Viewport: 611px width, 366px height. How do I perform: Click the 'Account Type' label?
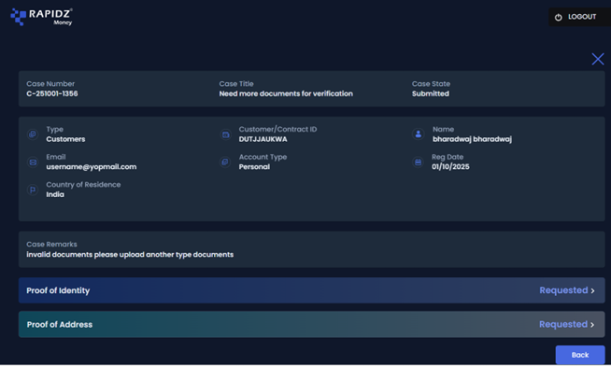[x=263, y=157]
